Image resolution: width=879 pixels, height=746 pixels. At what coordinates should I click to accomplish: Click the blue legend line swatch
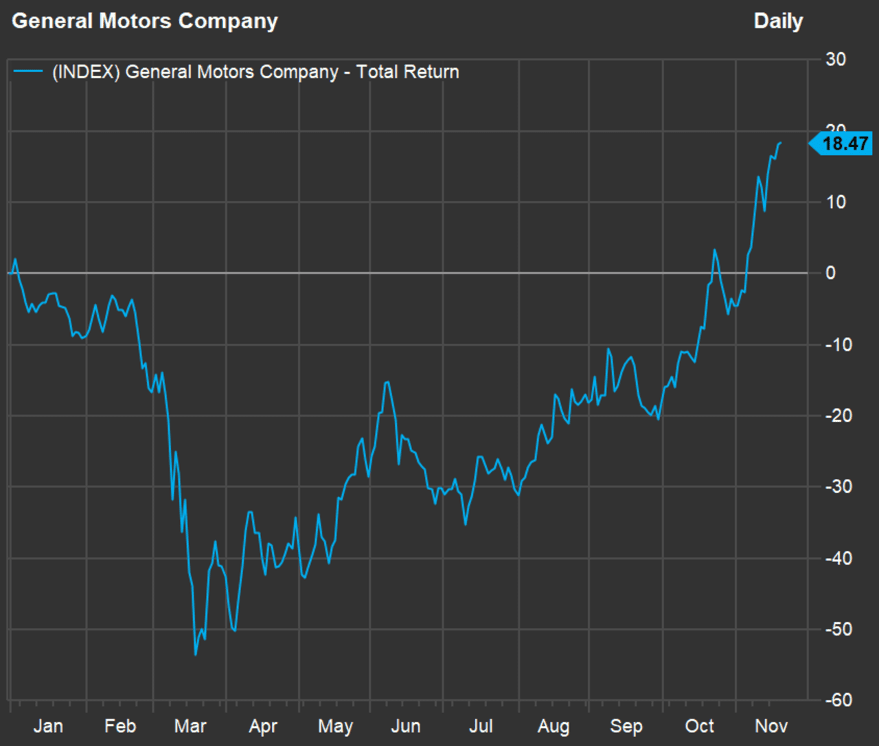point(27,71)
